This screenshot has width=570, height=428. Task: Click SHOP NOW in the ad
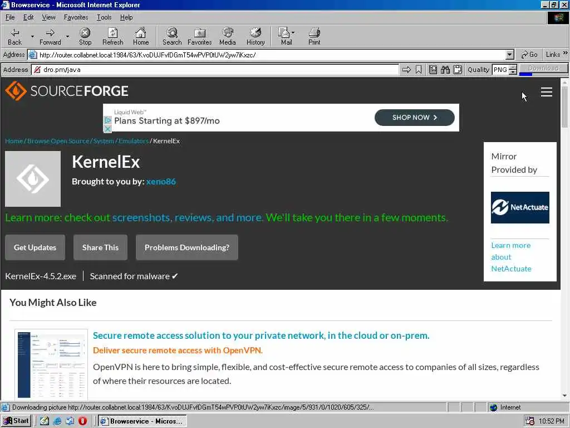(x=414, y=118)
